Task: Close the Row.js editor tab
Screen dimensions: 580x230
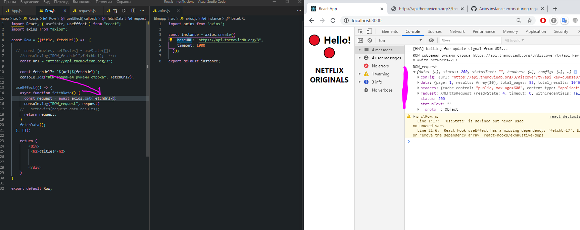Action: coord(65,11)
